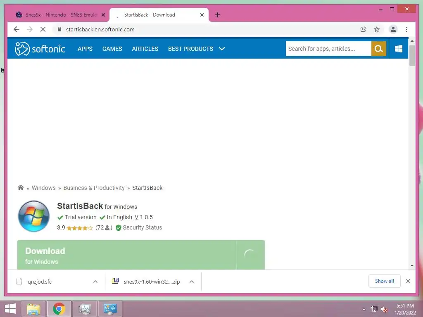Open Business & Productivity breadcrumb
Image resolution: width=423 pixels, height=317 pixels.
(94, 188)
